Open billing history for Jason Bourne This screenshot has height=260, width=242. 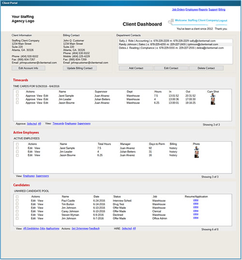click(173, 155)
